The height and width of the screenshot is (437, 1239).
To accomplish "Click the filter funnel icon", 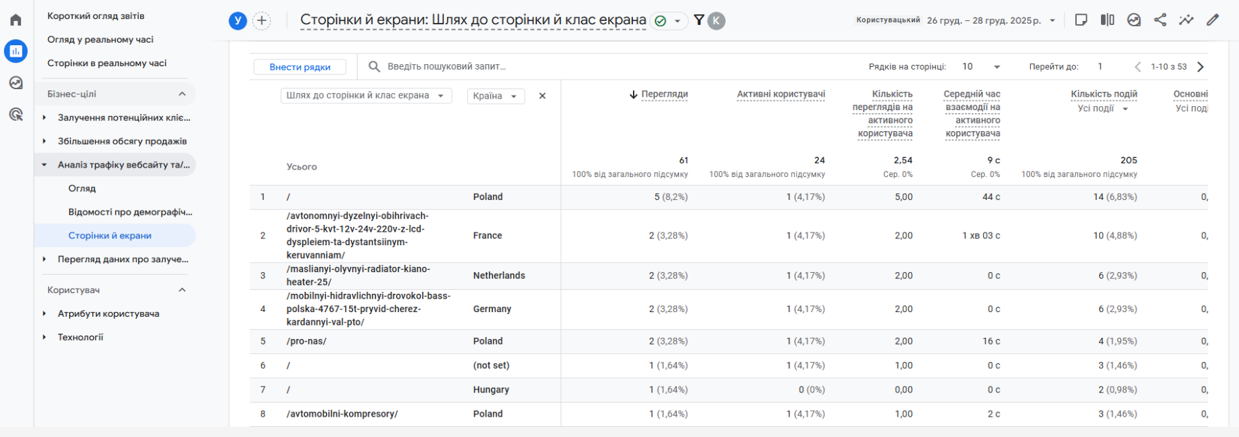I will tap(699, 20).
